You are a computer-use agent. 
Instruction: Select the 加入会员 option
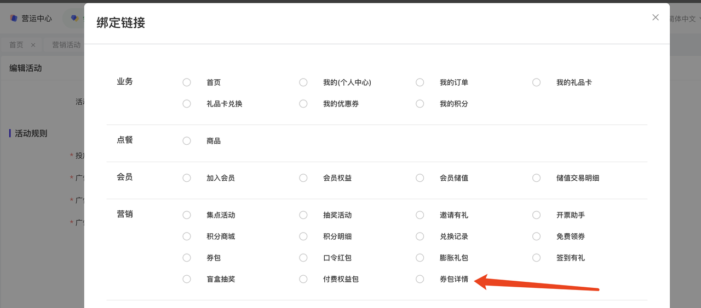point(187,178)
